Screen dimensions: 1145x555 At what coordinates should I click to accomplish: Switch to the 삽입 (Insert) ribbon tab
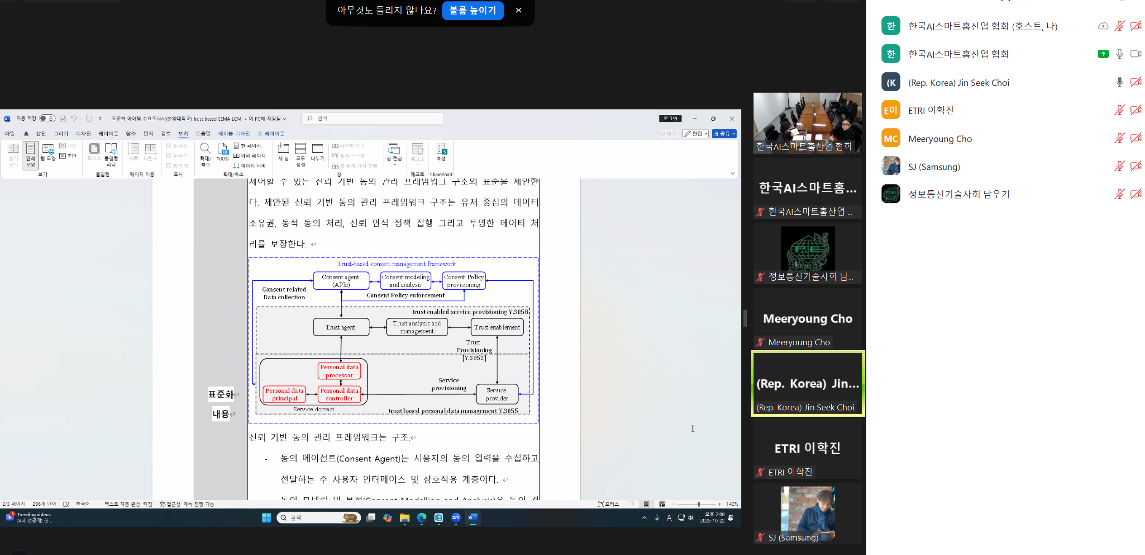point(41,134)
